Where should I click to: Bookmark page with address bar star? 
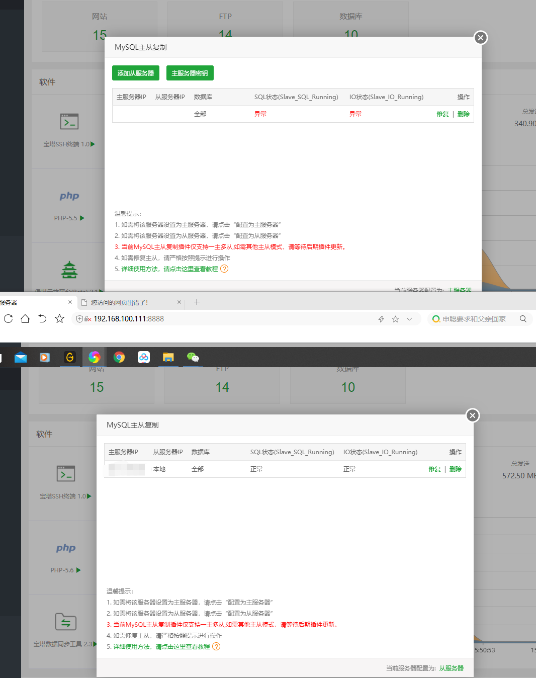395,319
